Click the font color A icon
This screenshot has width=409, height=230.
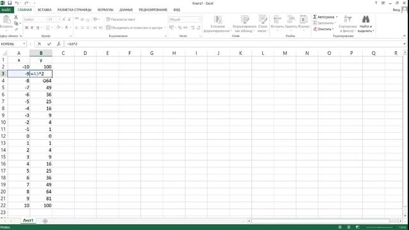[66, 27]
